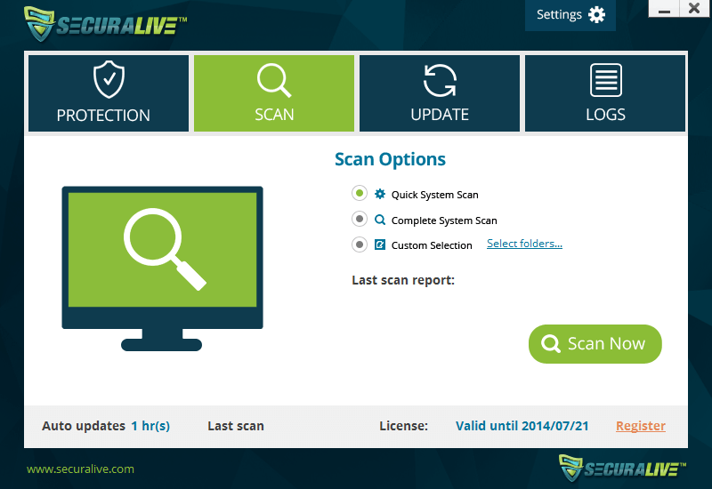This screenshot has height=489, width=712.
Task: Click the 1 hr(s) auto updates value
Action: pos(150,426)
